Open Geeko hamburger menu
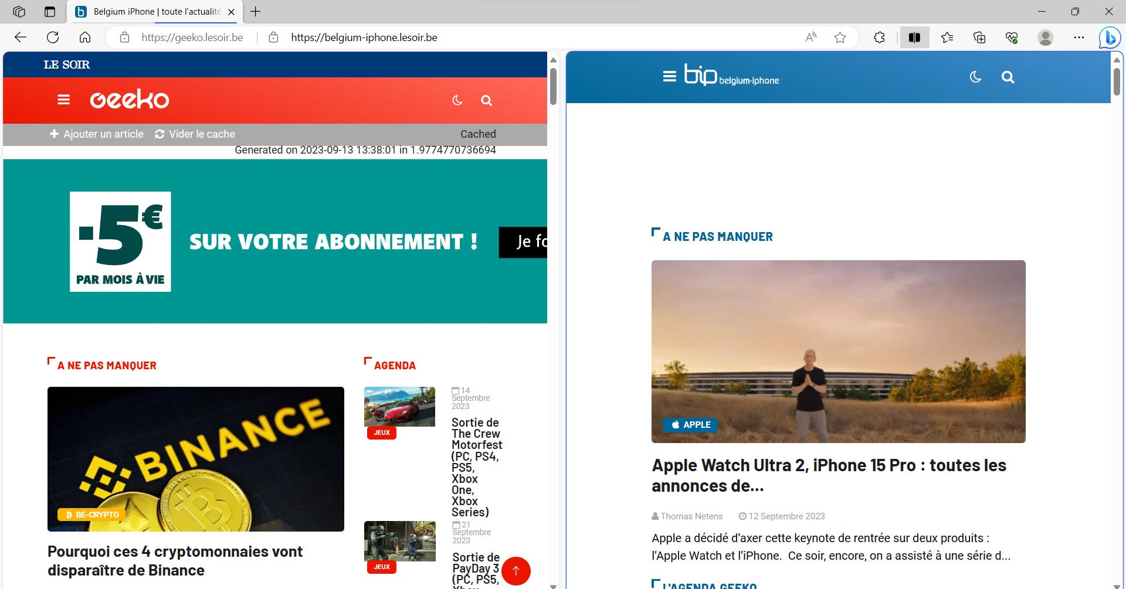 point(64,100)
